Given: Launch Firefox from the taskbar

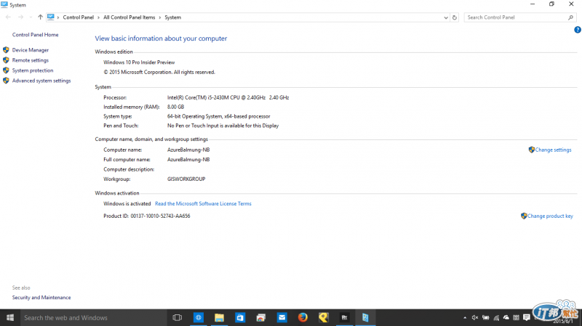Looking at the screenshot, I should click(303, 317).
